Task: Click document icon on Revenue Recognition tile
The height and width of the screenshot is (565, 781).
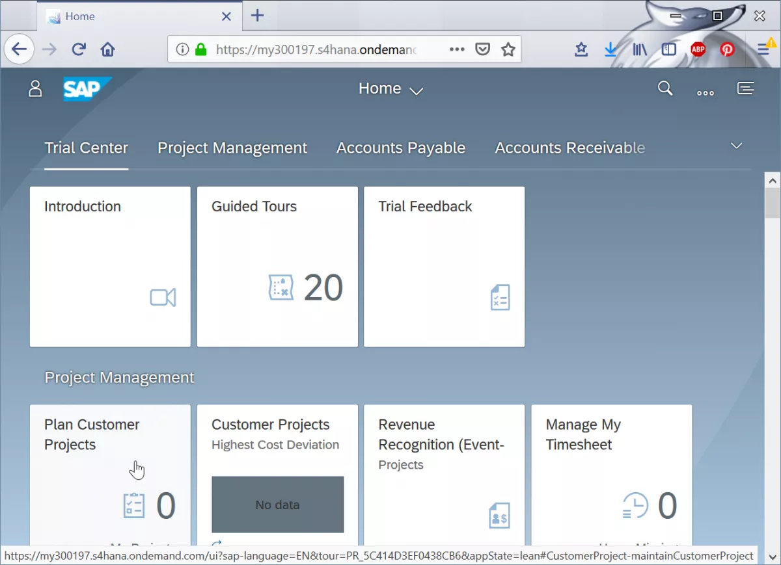Action: coord(499,516)
